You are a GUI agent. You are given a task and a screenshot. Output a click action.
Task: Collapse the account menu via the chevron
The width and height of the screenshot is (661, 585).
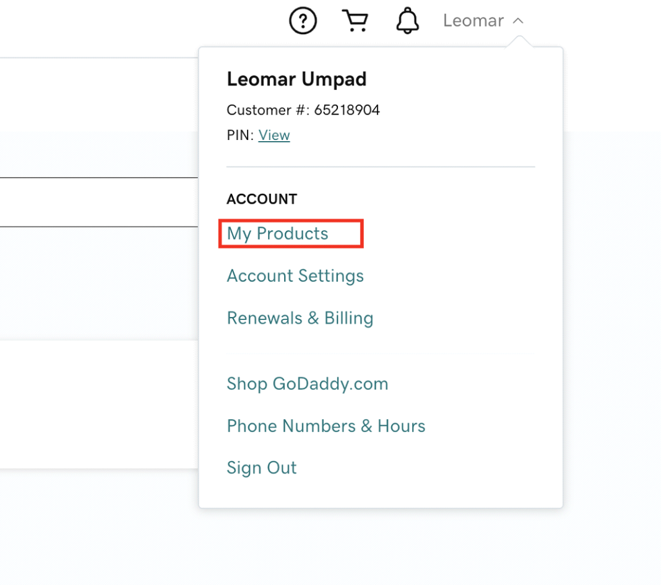pos(519,20)
